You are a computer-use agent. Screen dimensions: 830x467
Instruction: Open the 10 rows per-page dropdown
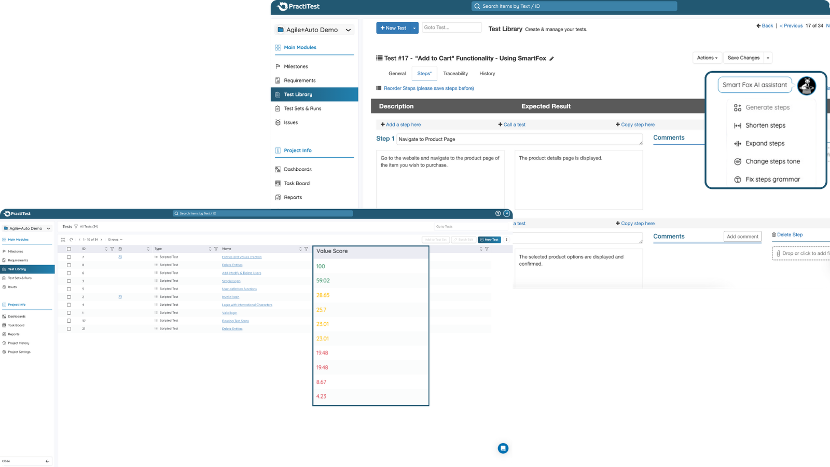pos(115,240)
